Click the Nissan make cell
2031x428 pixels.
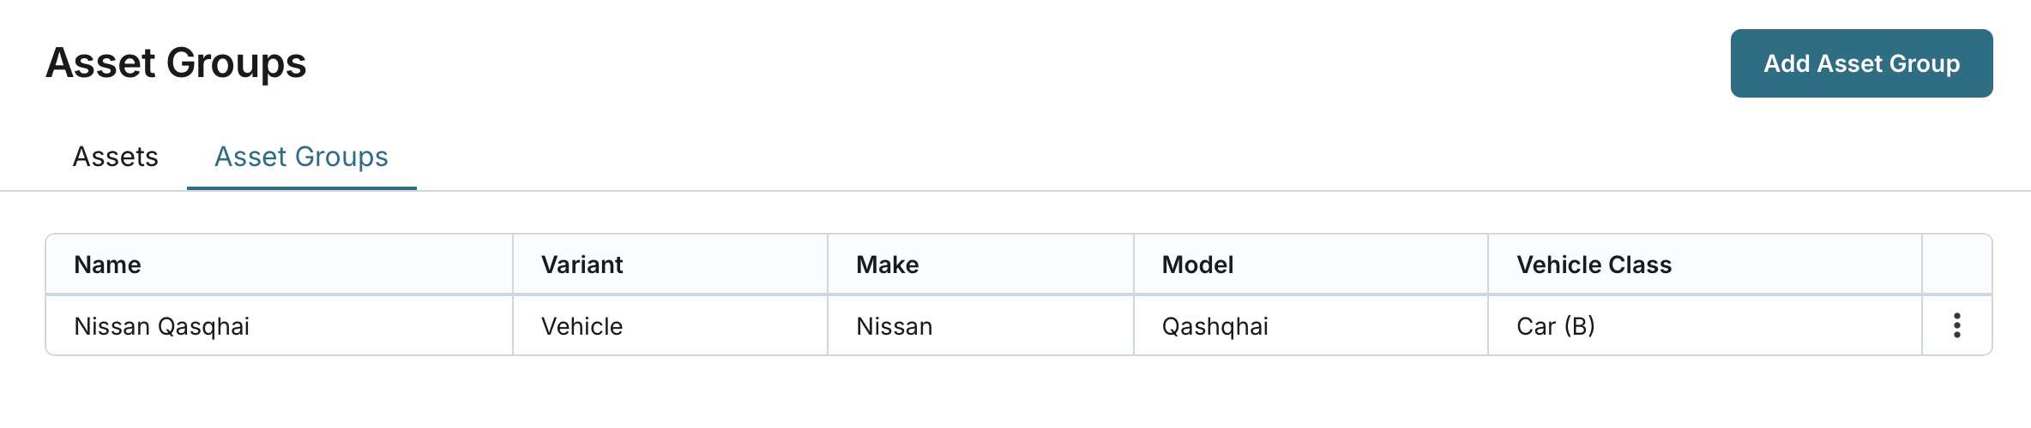894,326
